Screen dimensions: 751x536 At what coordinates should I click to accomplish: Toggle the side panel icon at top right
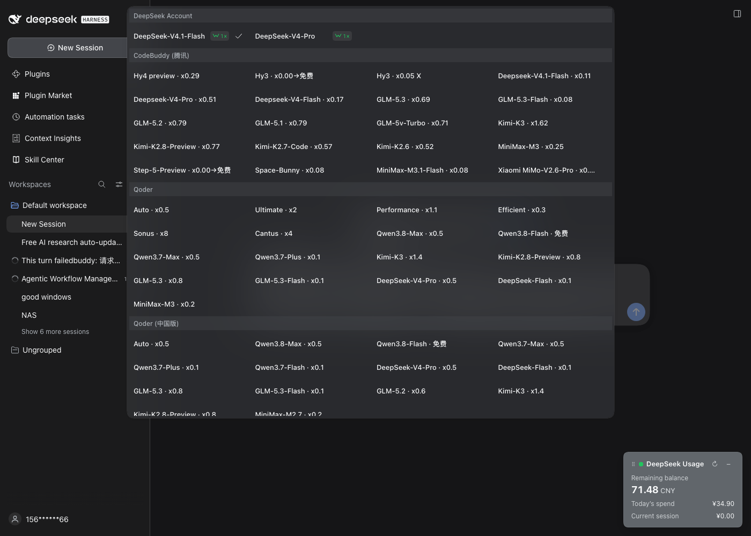[737, 14]
